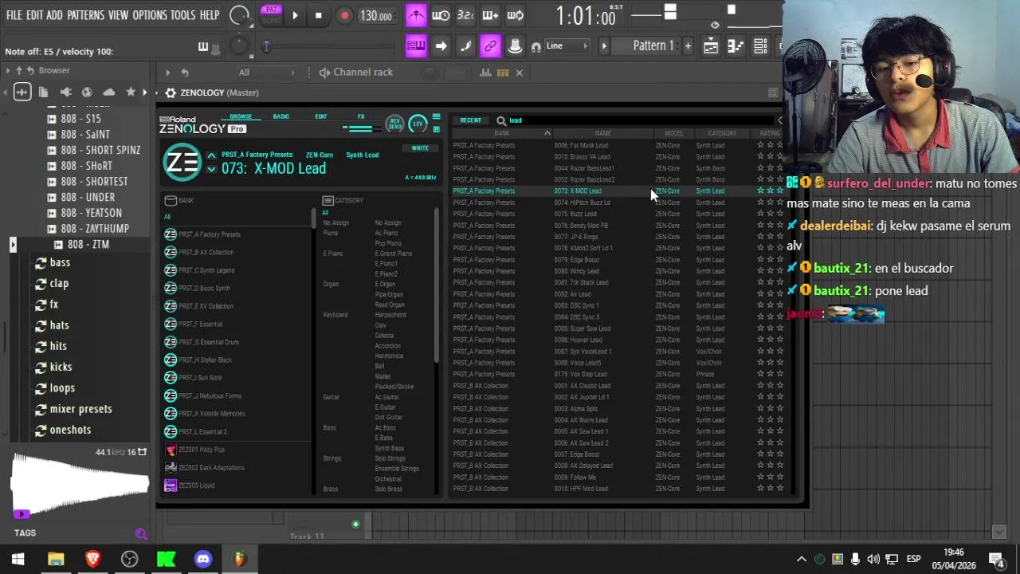This screenshot has width=1020, height=574.
Task: Open the OPTIONS menu
Action: 150,15
